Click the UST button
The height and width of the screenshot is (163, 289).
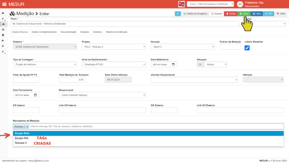269,14
